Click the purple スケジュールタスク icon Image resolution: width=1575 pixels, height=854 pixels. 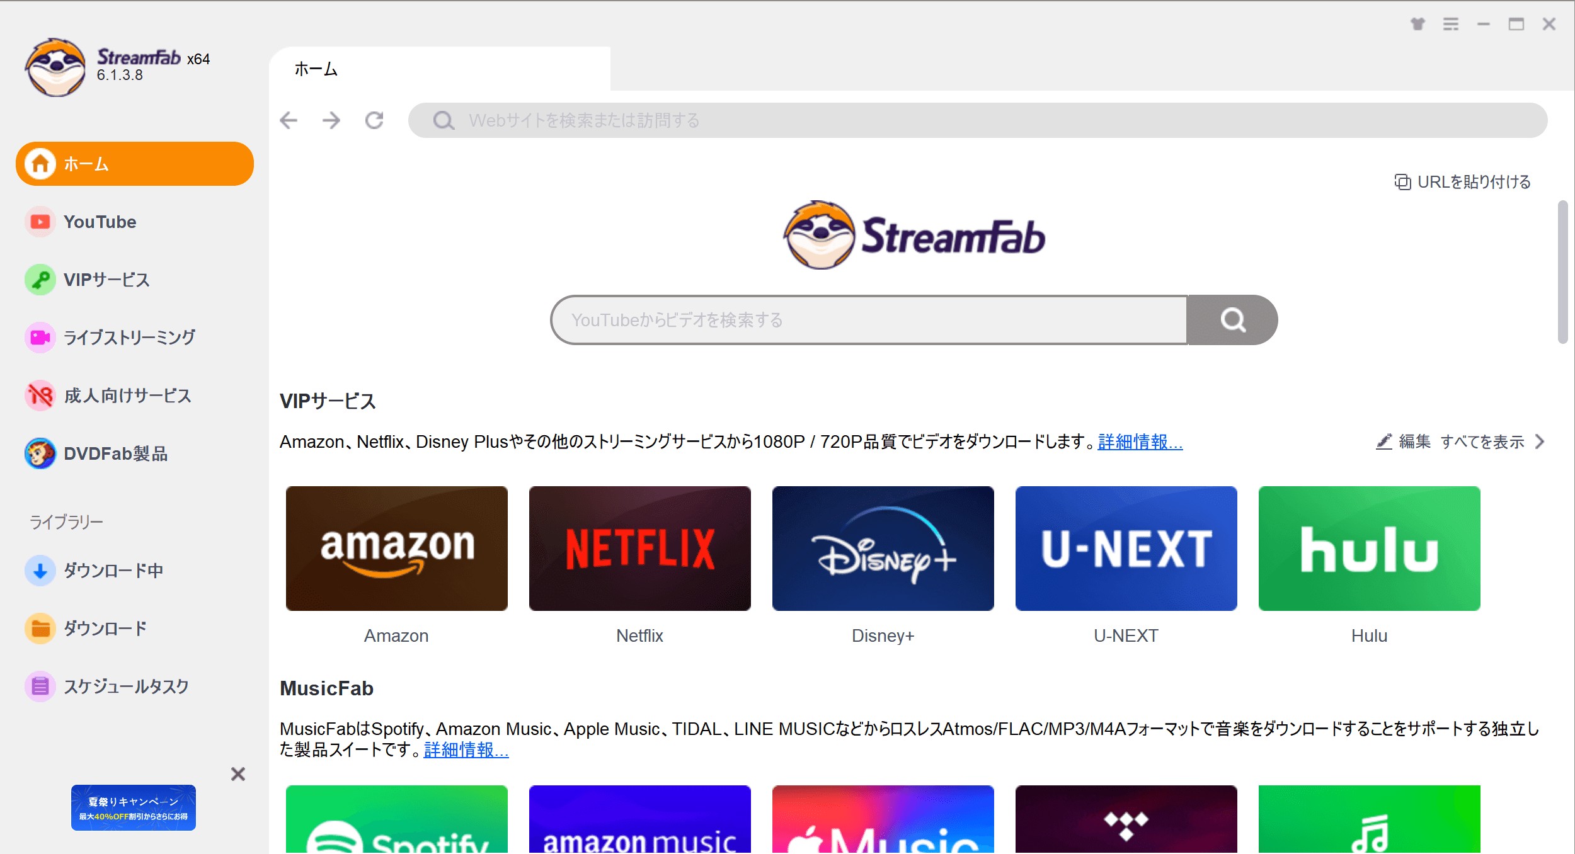(x=40, y=686)
